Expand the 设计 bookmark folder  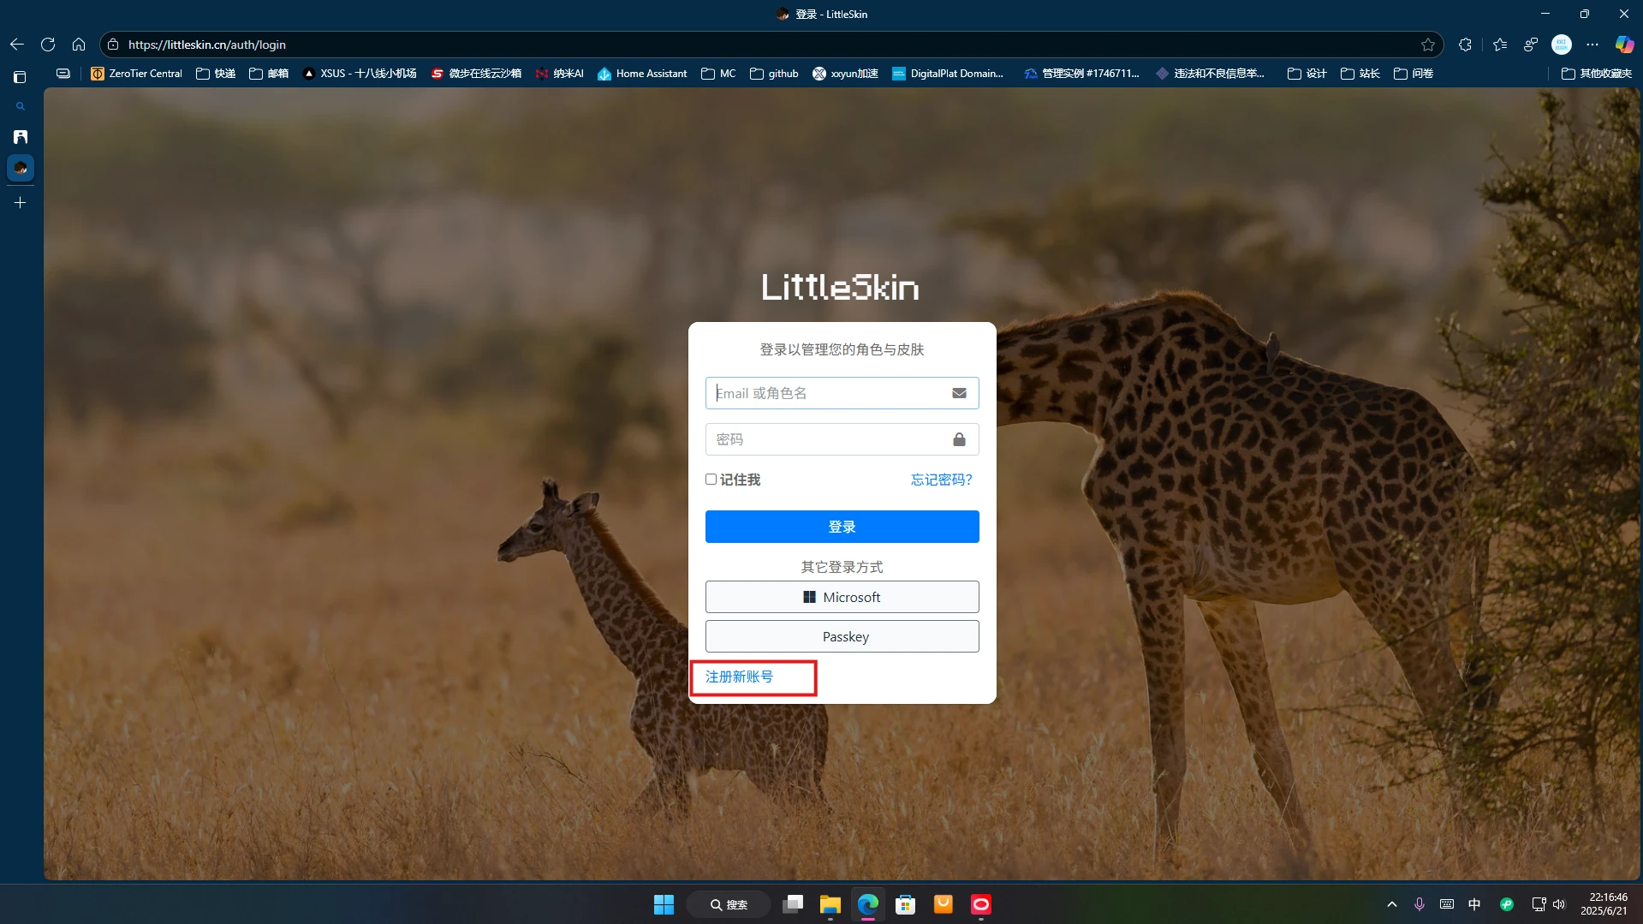(1307, 74)
